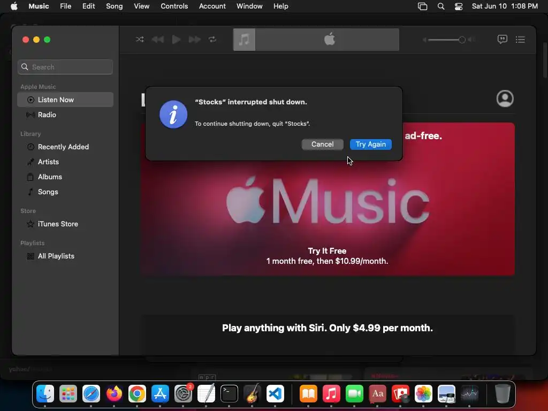This screenshot has width=548, height=411.
Task: Click Try Again in the dialog
Action: pos(371,144)
